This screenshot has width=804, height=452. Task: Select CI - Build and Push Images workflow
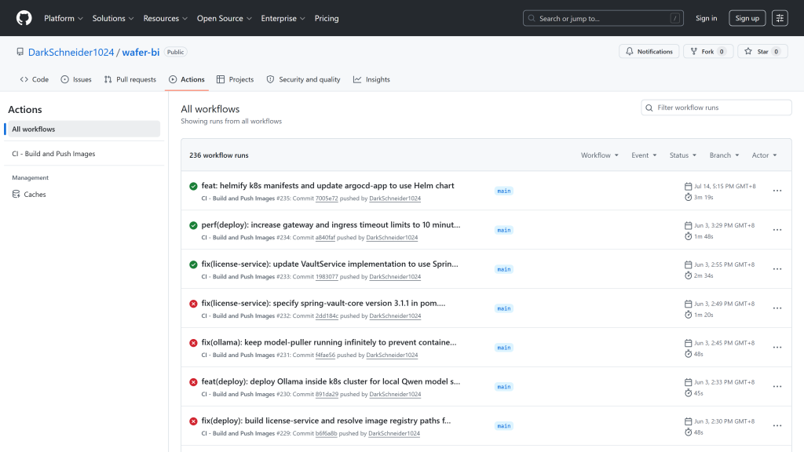pyautogui.click(x=84, y=154)
